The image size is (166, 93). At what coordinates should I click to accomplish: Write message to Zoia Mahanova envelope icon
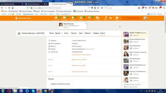click(131, 81)
